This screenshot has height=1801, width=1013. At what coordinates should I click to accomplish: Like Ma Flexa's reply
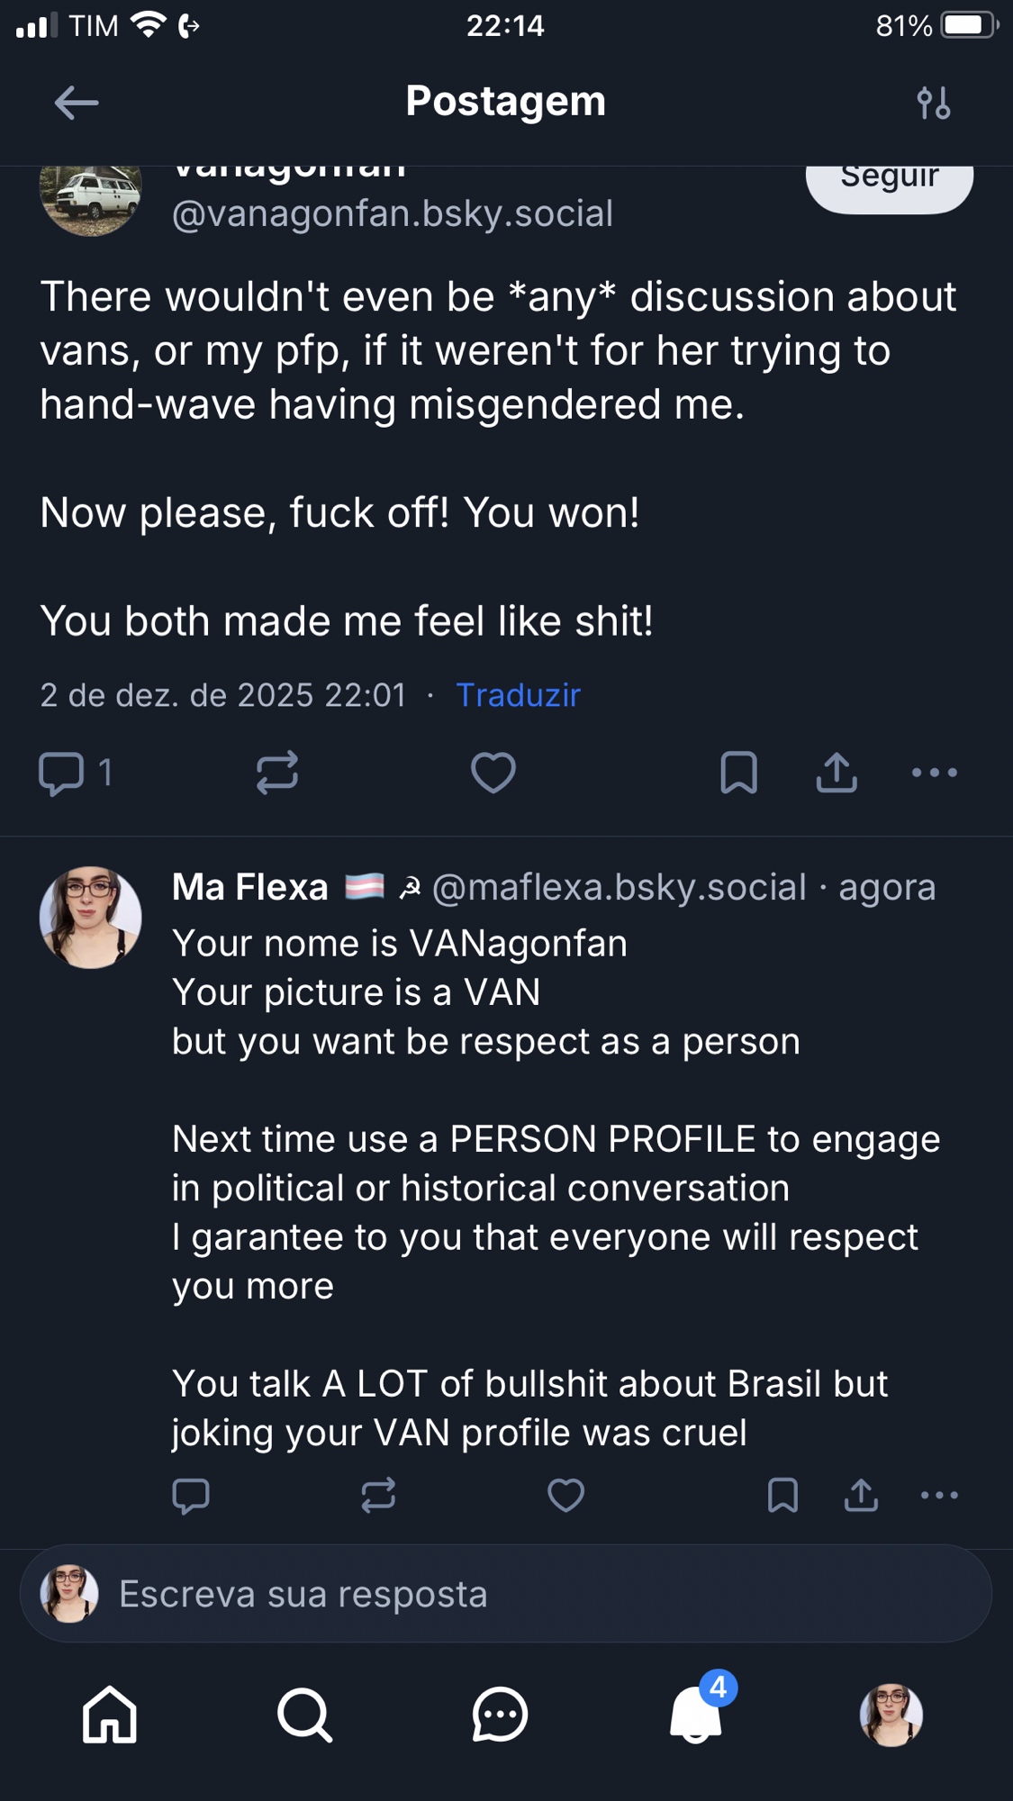565,1496
